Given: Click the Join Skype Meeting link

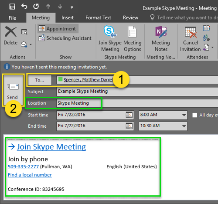Looking at the screenshot, I should [x=51, y=147].
